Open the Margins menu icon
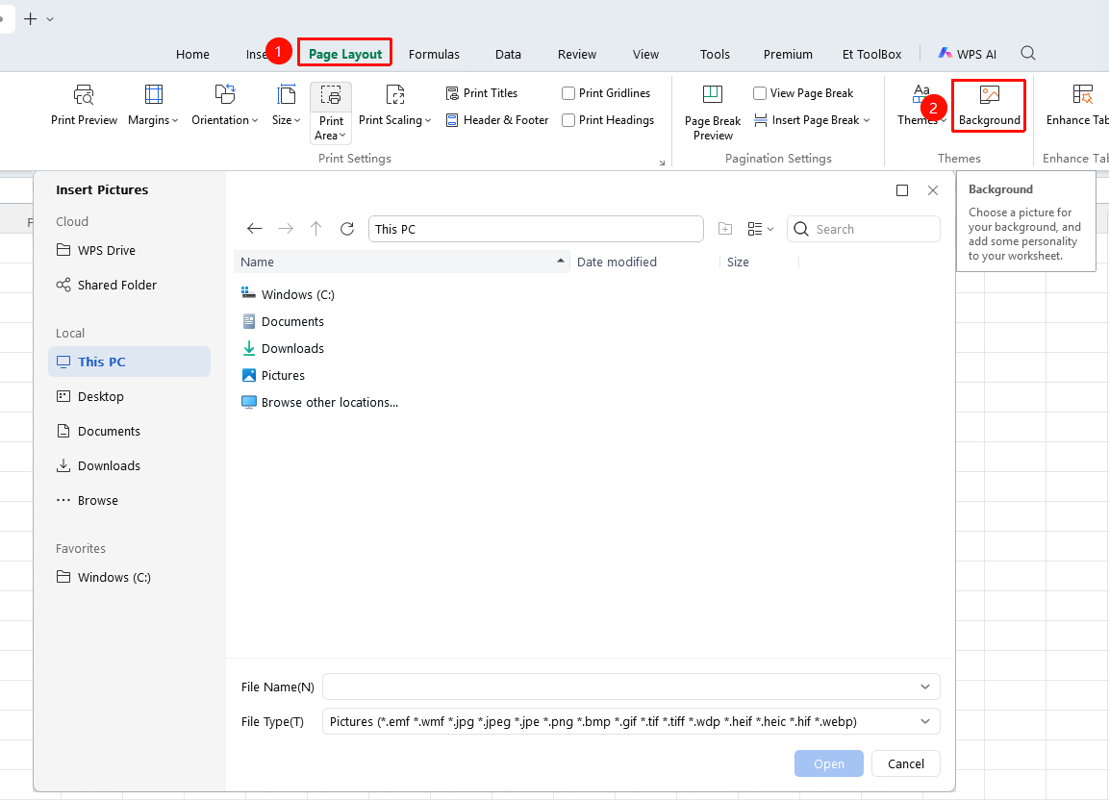 click(154, 94)
